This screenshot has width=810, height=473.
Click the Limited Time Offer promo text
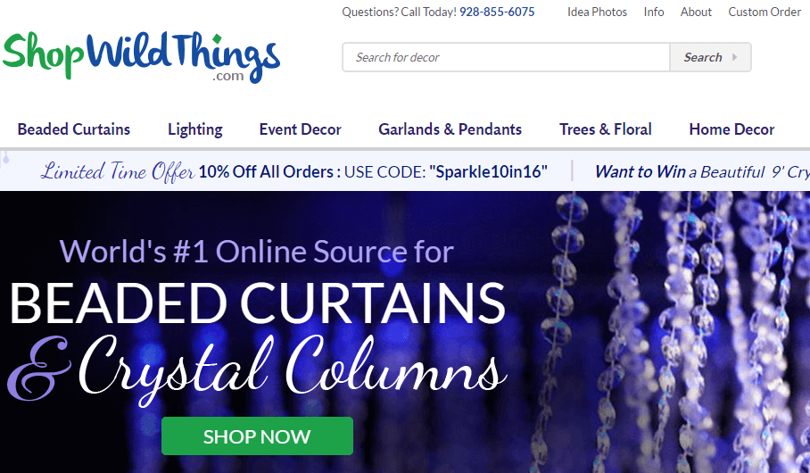[118, 171]
